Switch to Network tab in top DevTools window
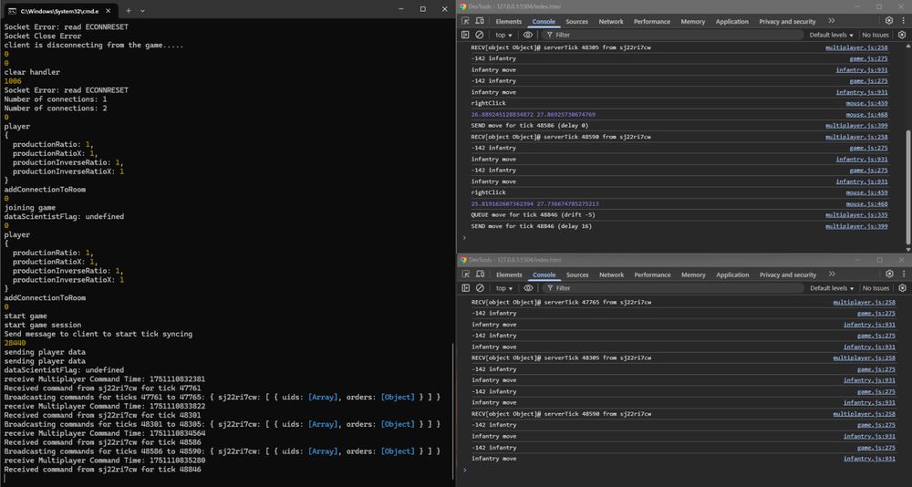The image size is (912, 487). [611, 22]
